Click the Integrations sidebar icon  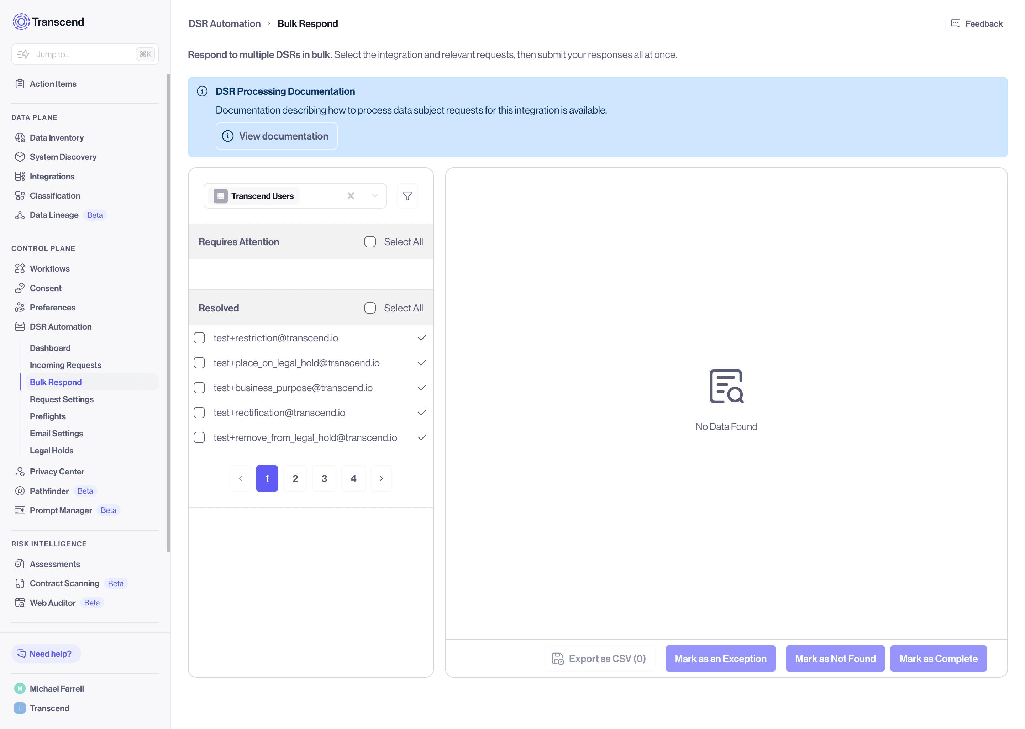pos(20,177)
